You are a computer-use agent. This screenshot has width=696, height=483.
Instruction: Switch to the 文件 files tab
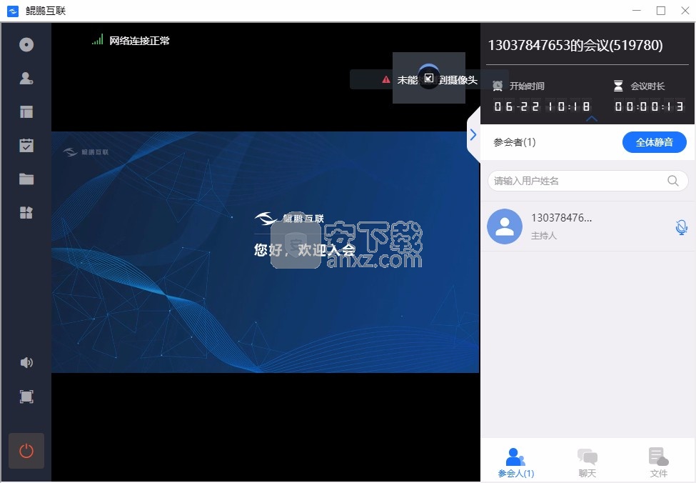tap(659, 462)
